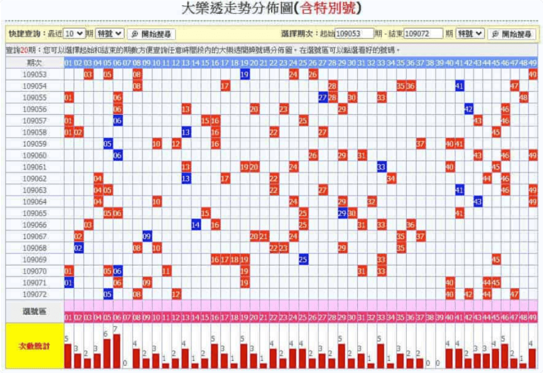Click the blue 14 ball in row 109066
The width and height of the screenshot is (543, 373).
tap(196, 225)
